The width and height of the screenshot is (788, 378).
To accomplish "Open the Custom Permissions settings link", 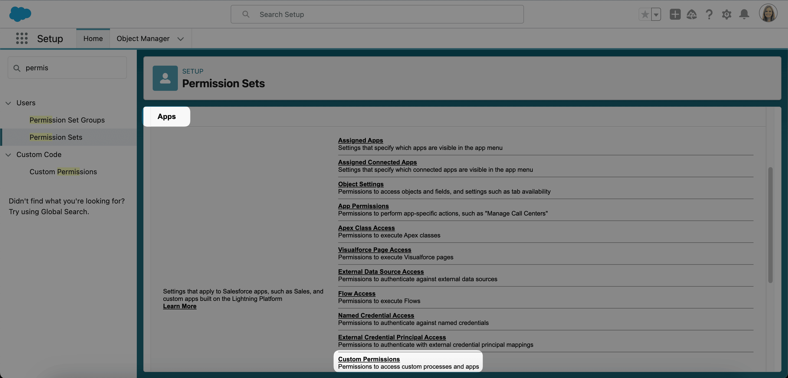I will pos(369,359).
